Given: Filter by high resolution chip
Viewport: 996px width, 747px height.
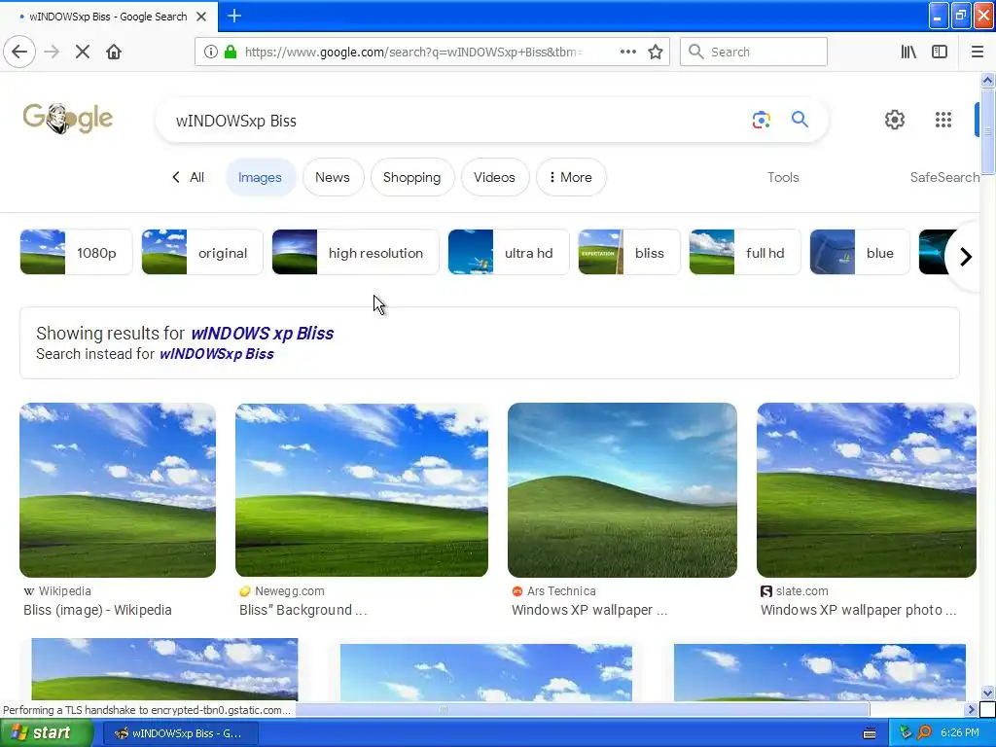Looking at the screenshot, I should coord(355,252).
